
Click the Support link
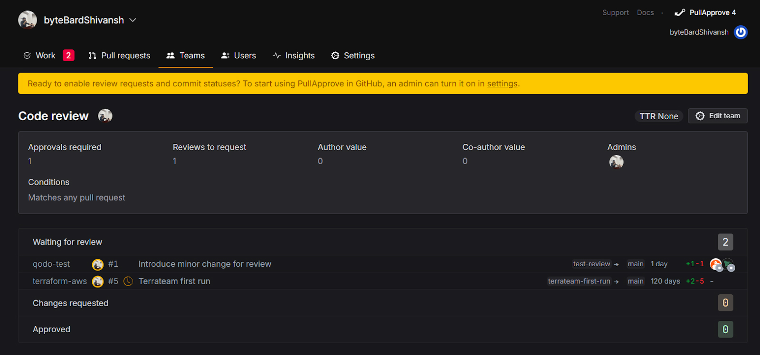coord(616,12)
